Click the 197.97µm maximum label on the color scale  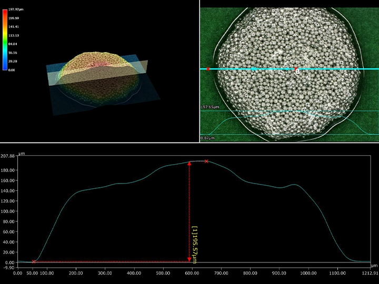(15, 11)
